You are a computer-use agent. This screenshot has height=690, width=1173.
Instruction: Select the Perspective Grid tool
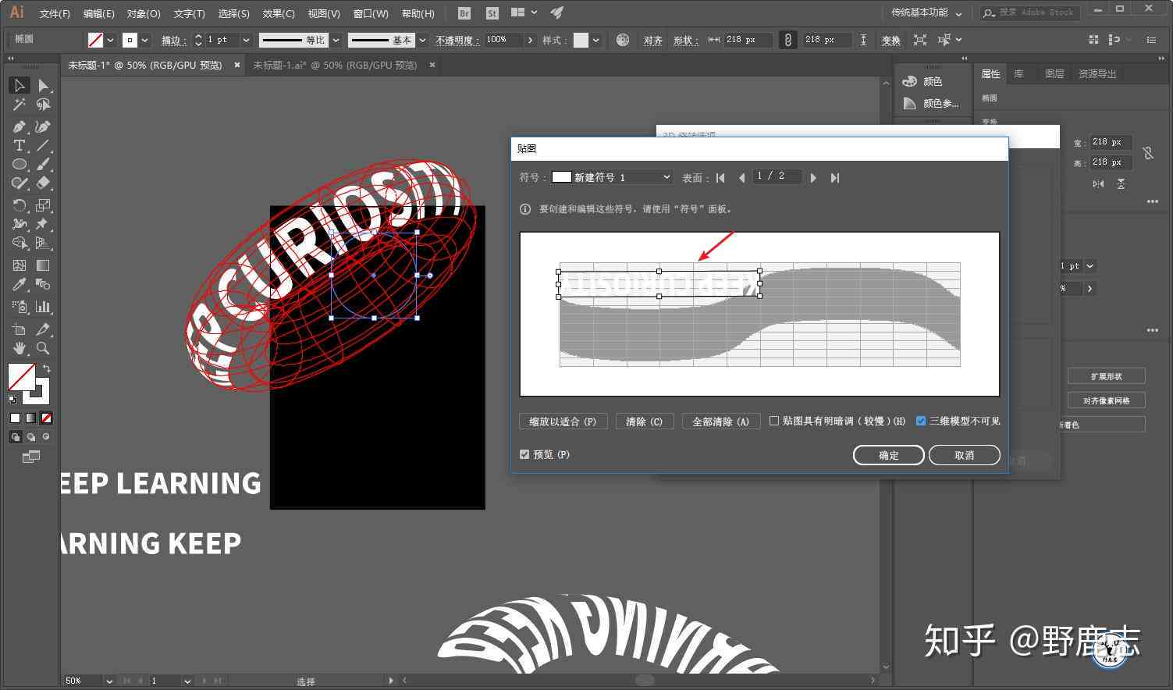(x=43, y=244)
